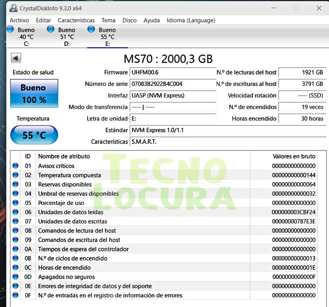Click the blue status orb for drive D:
Image resolution: width=329 pixels, height=307 pixels.
click(x=50, y=29)
